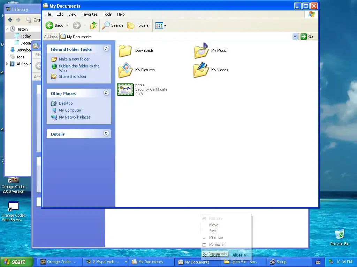Screen dimensions: 357x267
Task: Click the system tray network icon
Action: [x=331, y=262]
